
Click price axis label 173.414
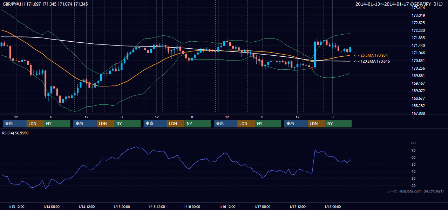click(x=418, y=8)
